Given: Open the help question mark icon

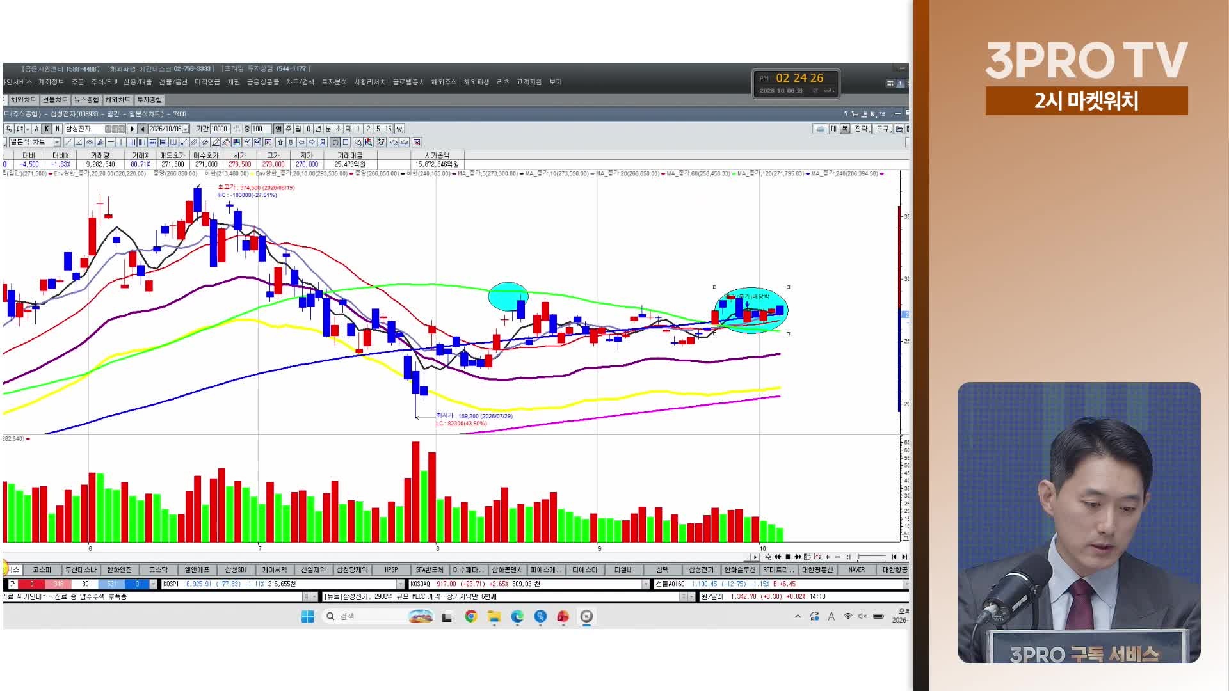Looking at the screenshot, I should pyautogui.click(x=846, y=113).
